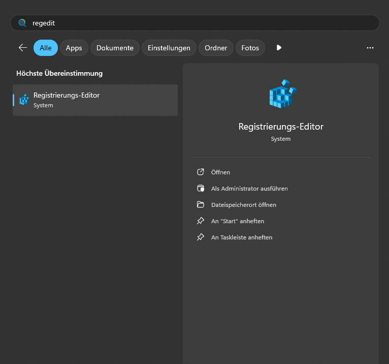The width and height of the screenshot is (389, 364).
Task: Click the pin icon beside An Taskleiste anheften
Action: tap(201, 237)
